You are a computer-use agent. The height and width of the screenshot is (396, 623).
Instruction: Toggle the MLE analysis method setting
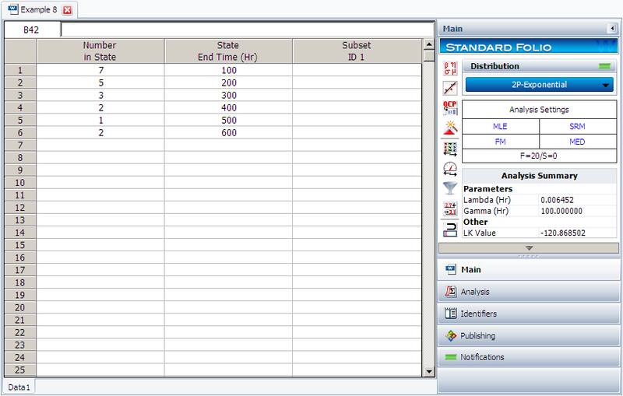[500, 126]
